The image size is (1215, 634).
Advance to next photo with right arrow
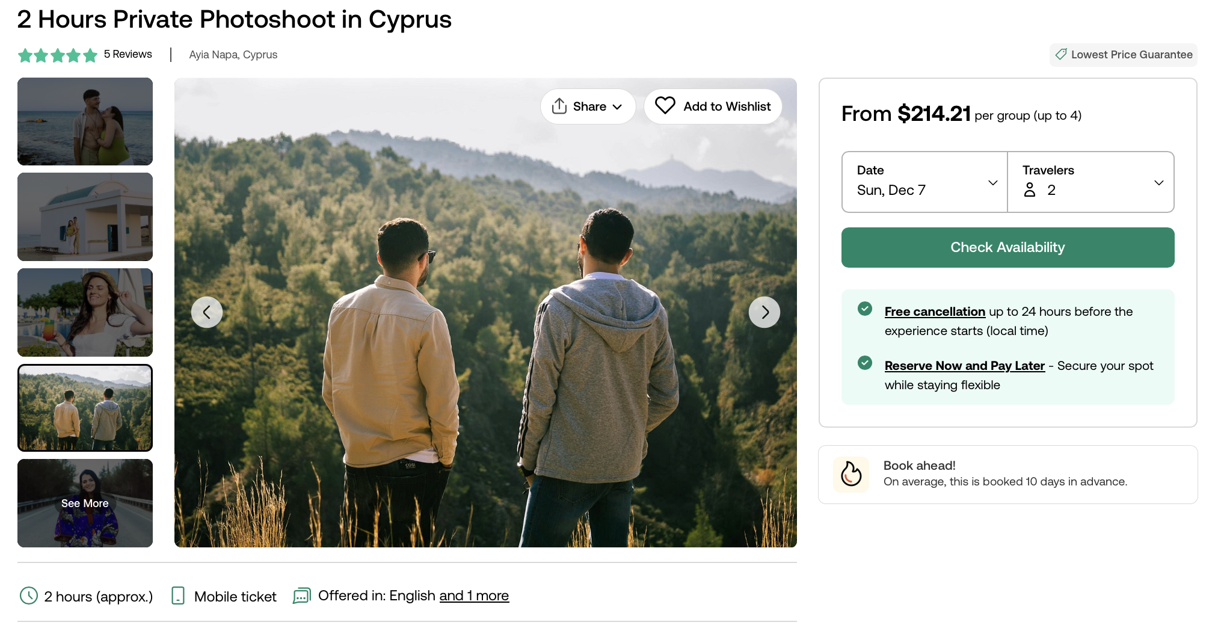pos(764,312)
